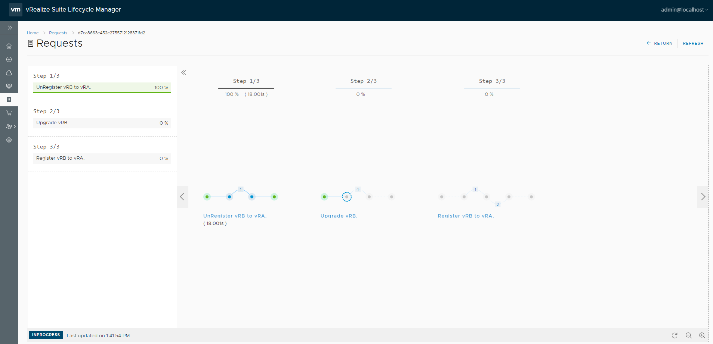Screen dimensions: 713x344
Task: Open the admin@localhost user dropdown
Action: pyautogui.click(x=684, y=10)
